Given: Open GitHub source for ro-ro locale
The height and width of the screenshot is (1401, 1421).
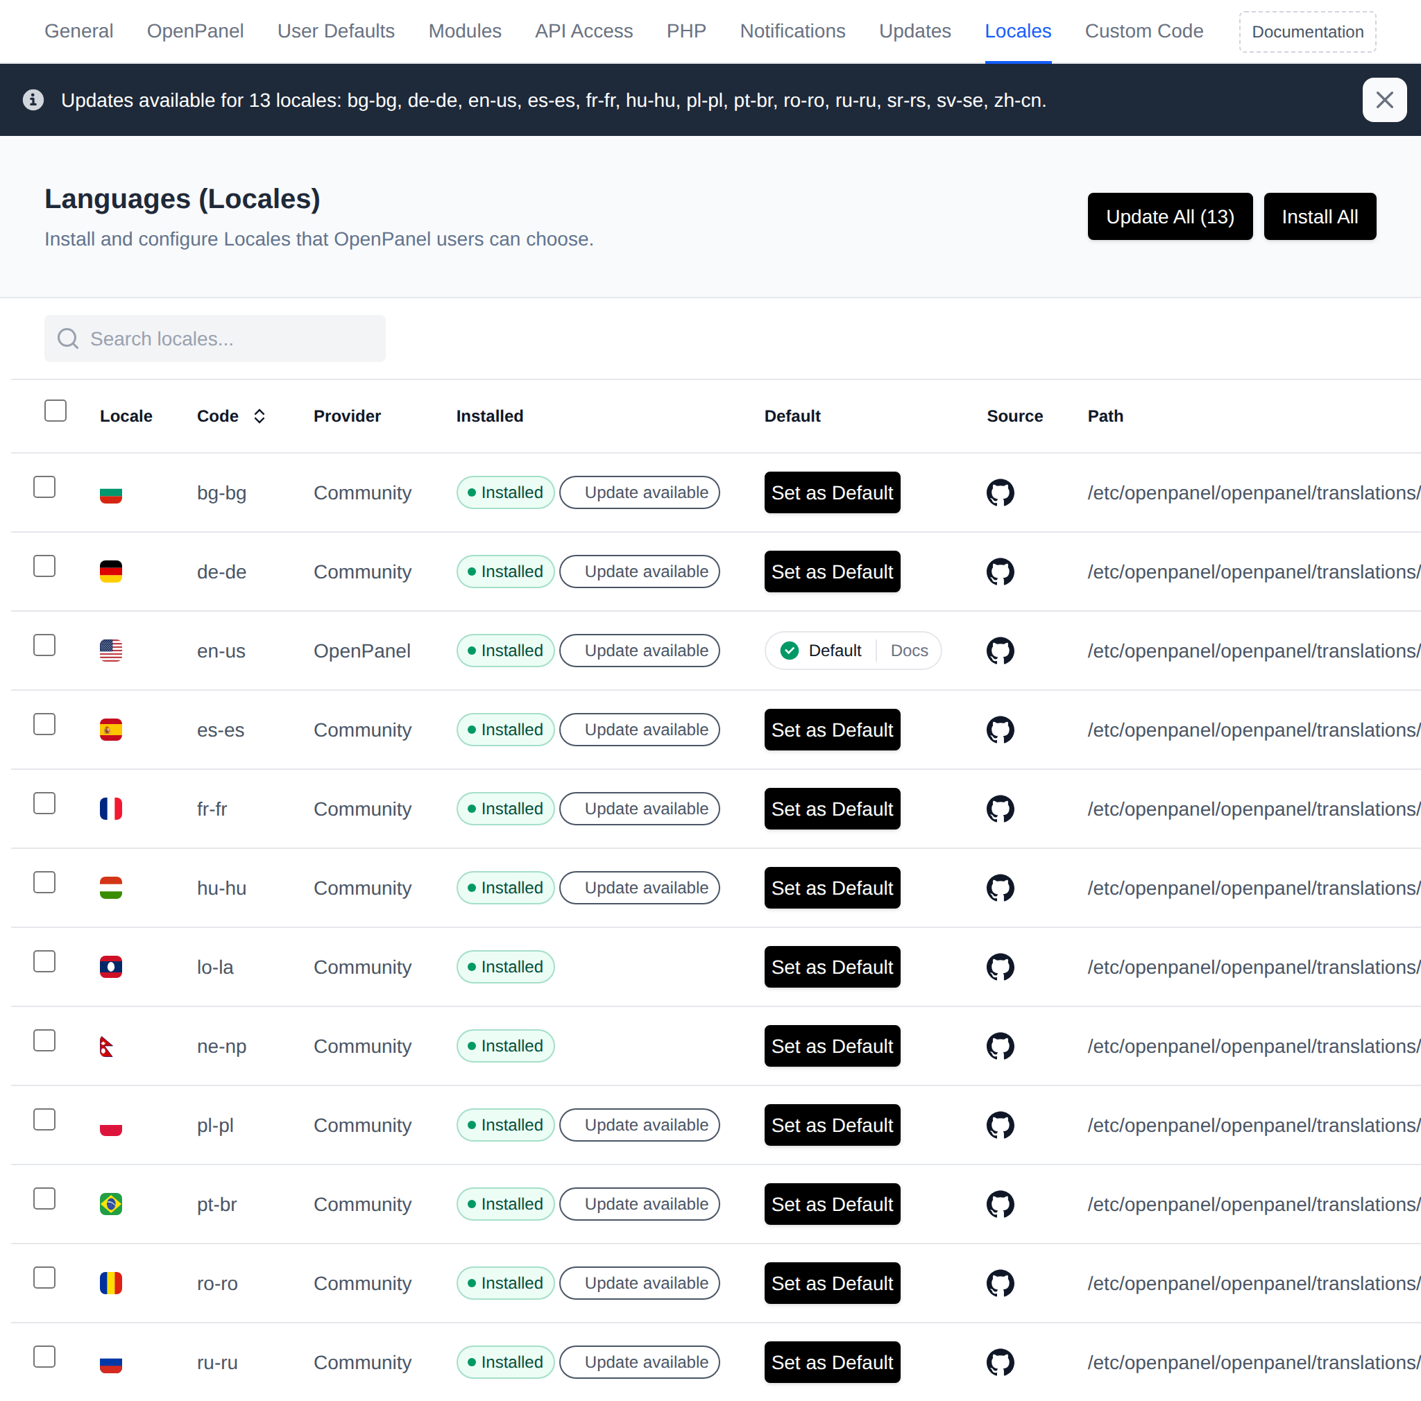Looking at the screenshot, I should click(x=1000, y=1282).
